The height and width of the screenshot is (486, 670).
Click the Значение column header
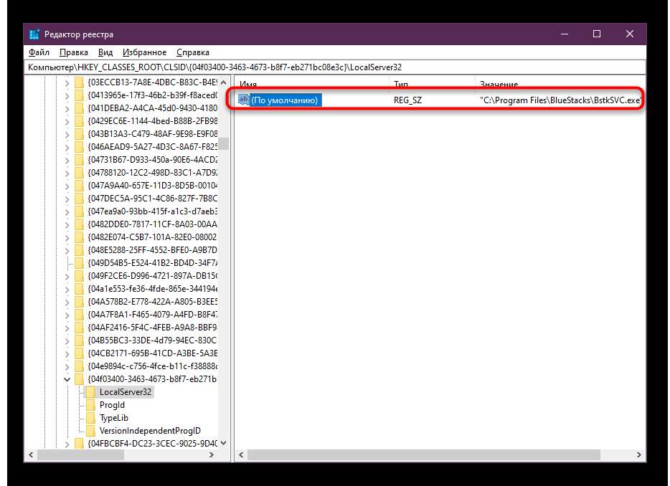pos(499,85)
